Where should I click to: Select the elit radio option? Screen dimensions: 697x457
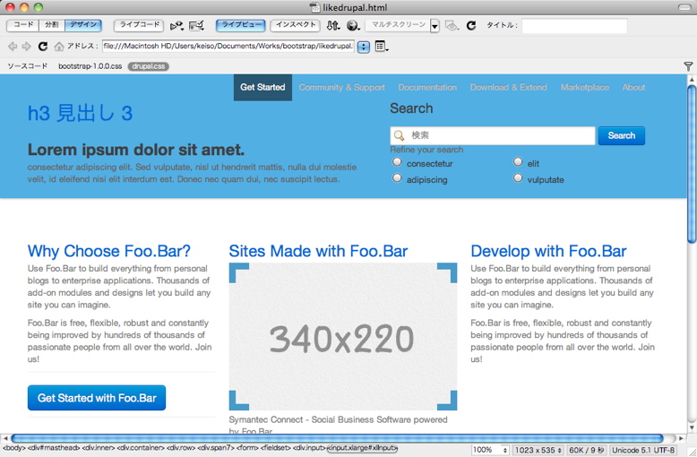click(x=518, y=162)
